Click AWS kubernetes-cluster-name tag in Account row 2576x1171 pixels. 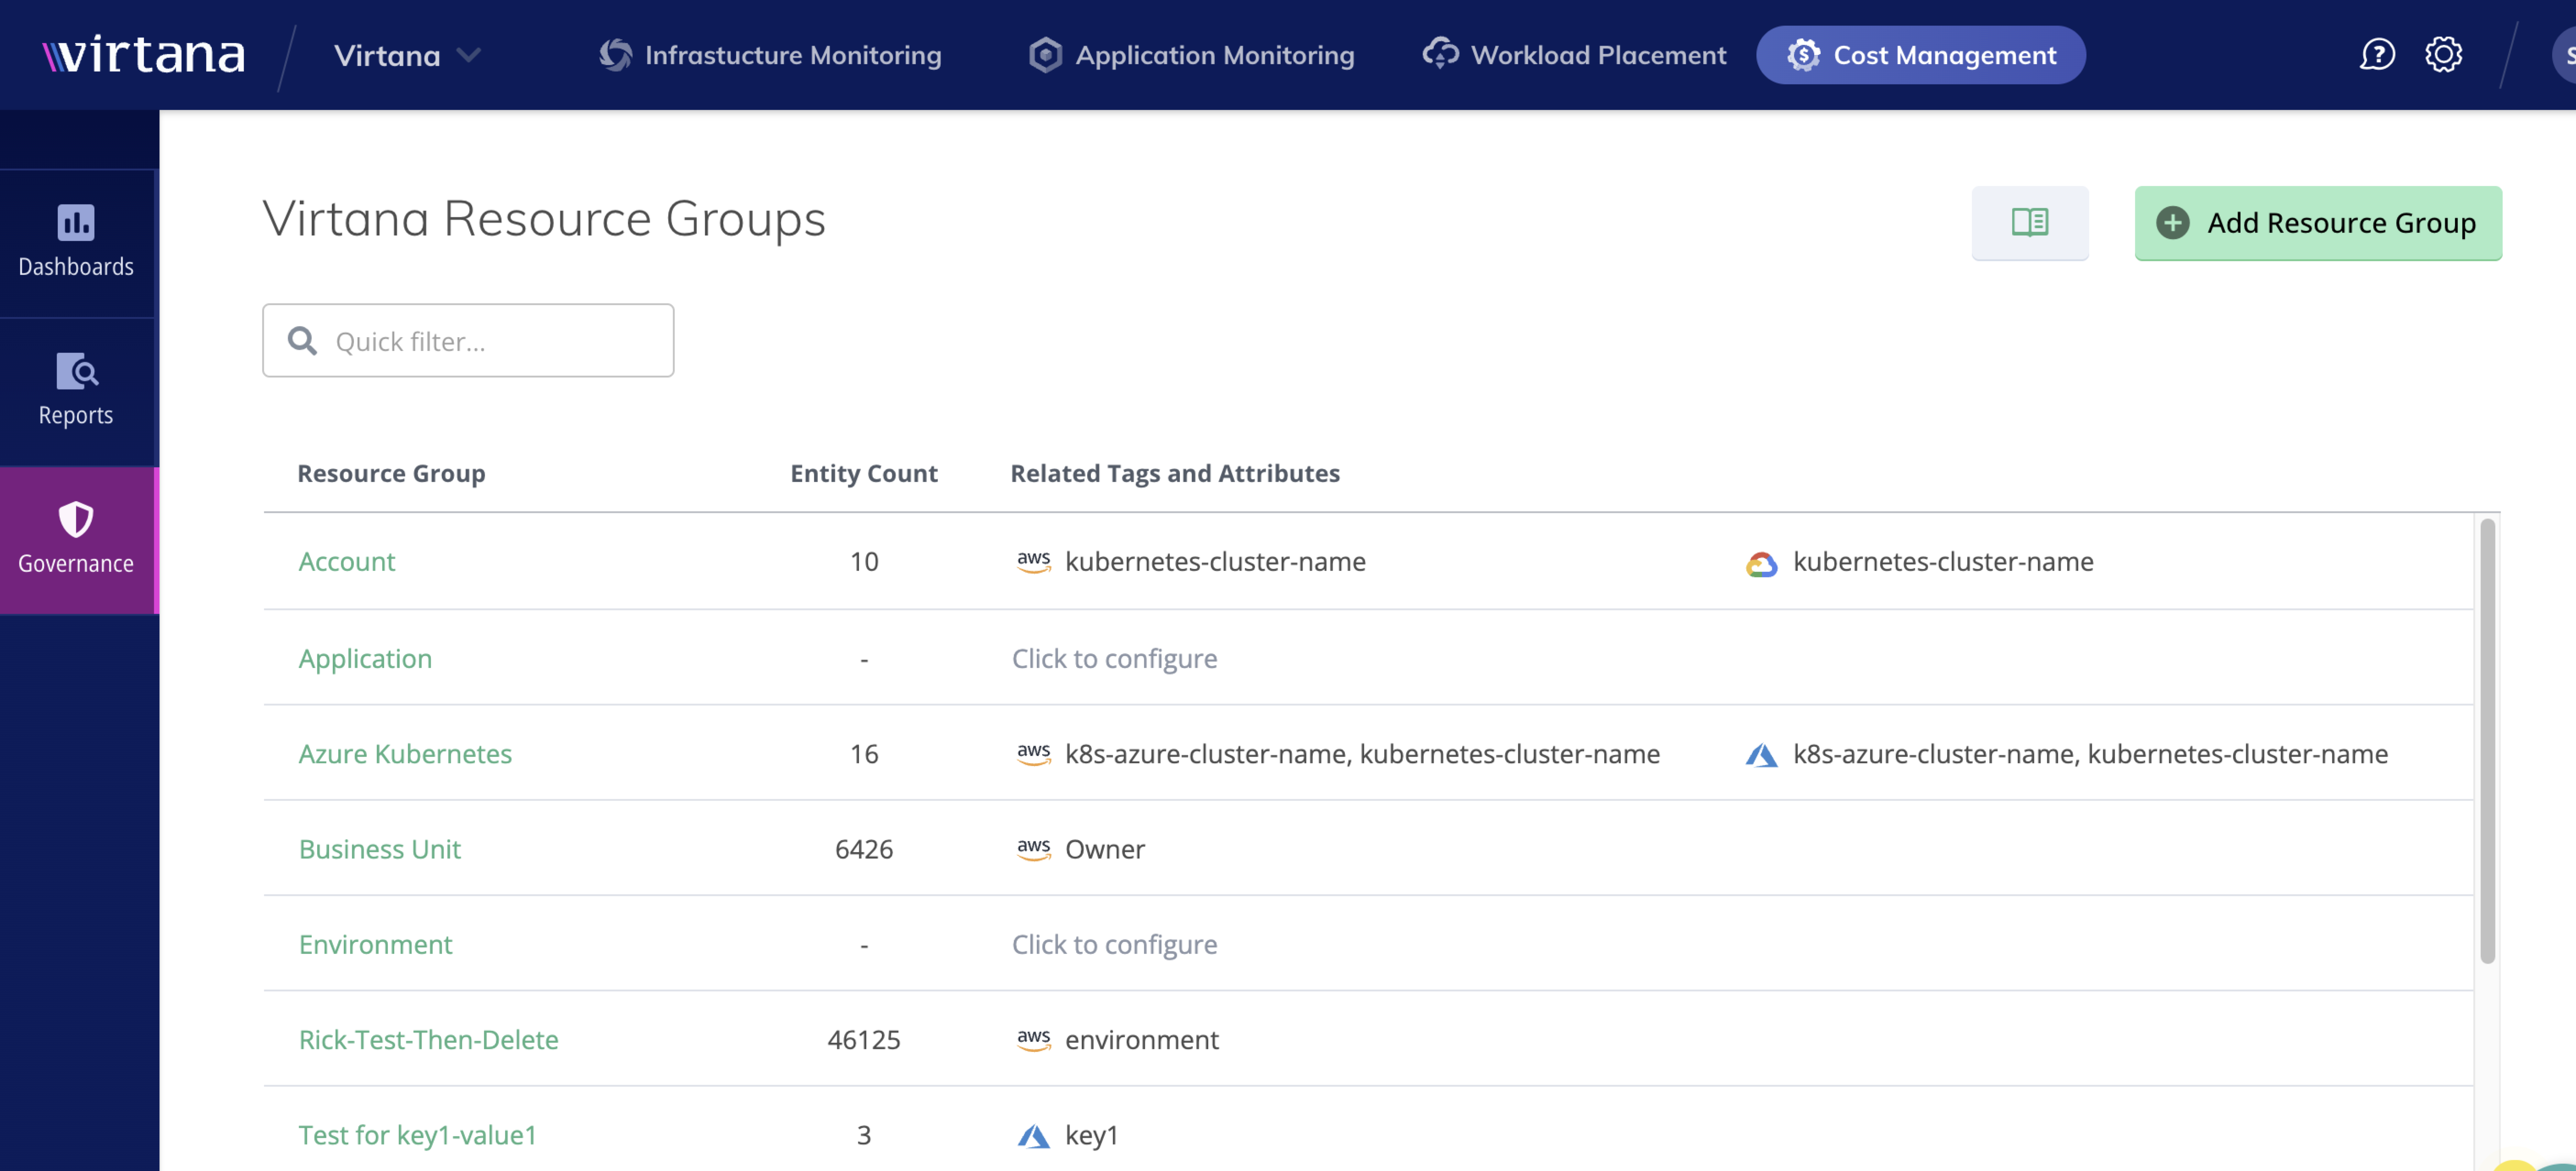tap(1214, 562)
